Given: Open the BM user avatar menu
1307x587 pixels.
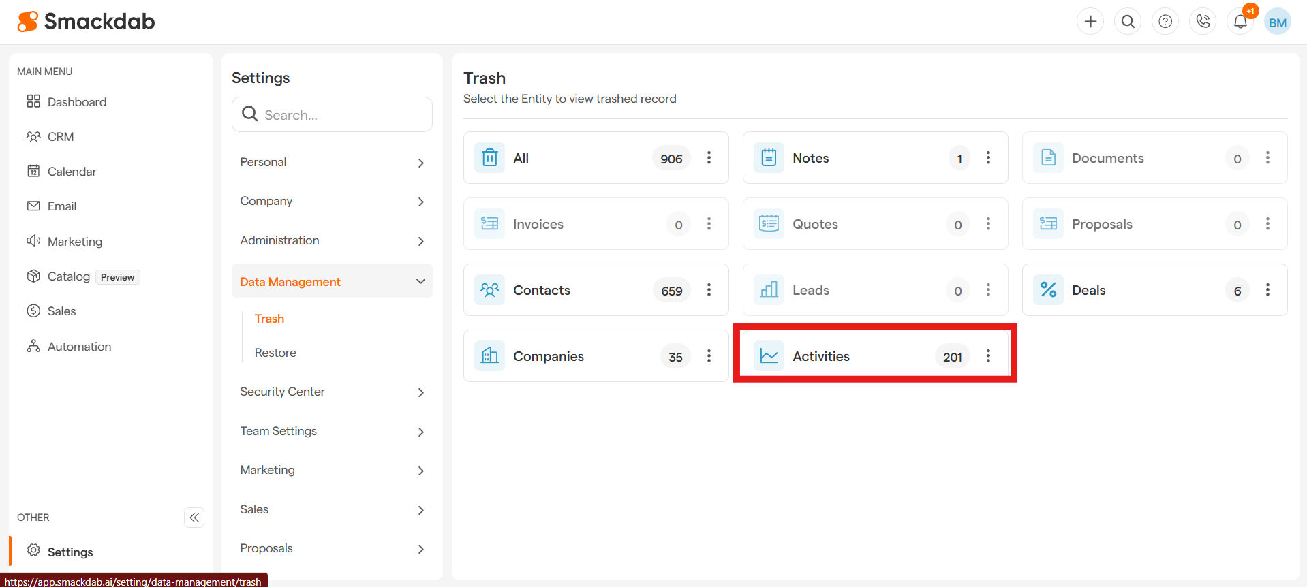Looking at the screenshot, I should coord(1278,22).
